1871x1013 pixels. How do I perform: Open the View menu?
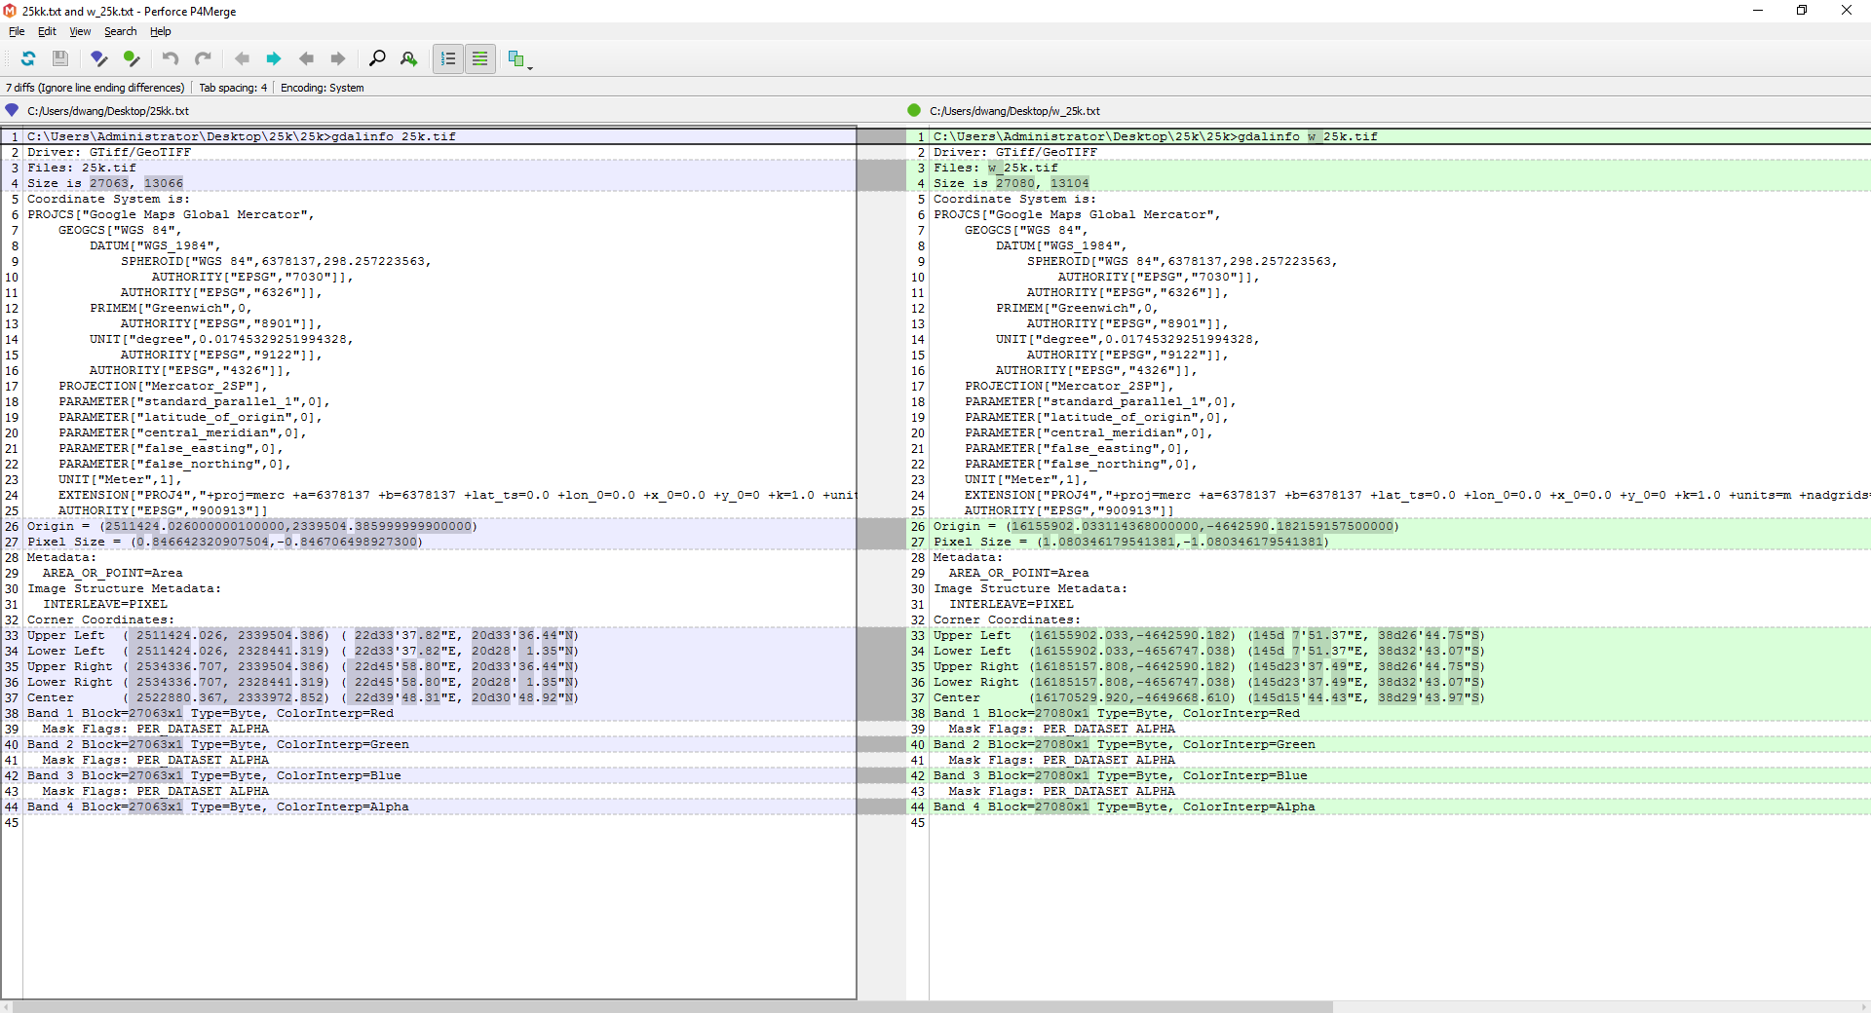coord(80,31)
